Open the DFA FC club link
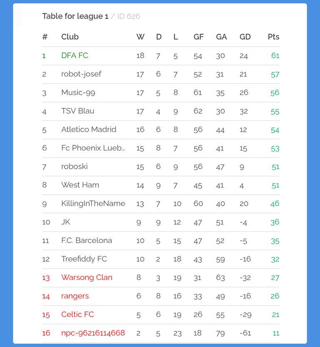The width and height of the screenshot is (320, 347). (75, 55)
